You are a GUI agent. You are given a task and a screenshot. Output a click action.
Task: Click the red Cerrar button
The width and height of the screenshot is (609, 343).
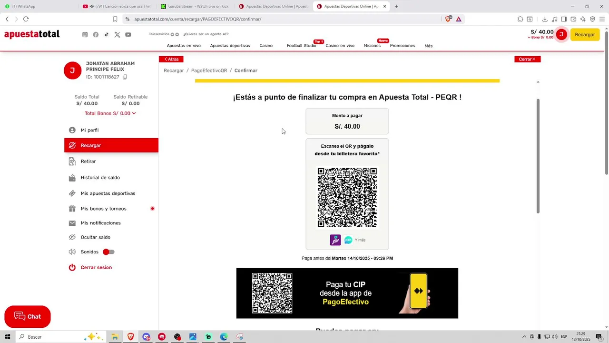pyautogui.click(x=527, y=59)
